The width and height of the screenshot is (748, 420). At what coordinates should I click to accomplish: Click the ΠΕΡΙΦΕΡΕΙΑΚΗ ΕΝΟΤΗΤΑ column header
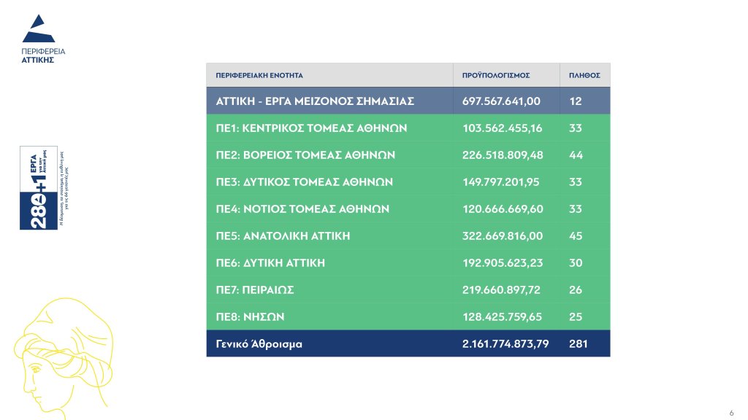(259, 75)
